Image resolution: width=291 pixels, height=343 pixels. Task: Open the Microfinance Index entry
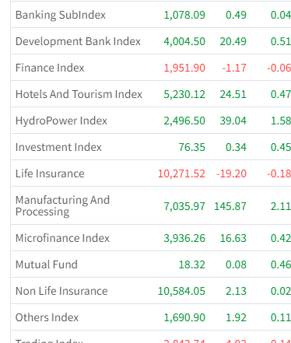62,238
